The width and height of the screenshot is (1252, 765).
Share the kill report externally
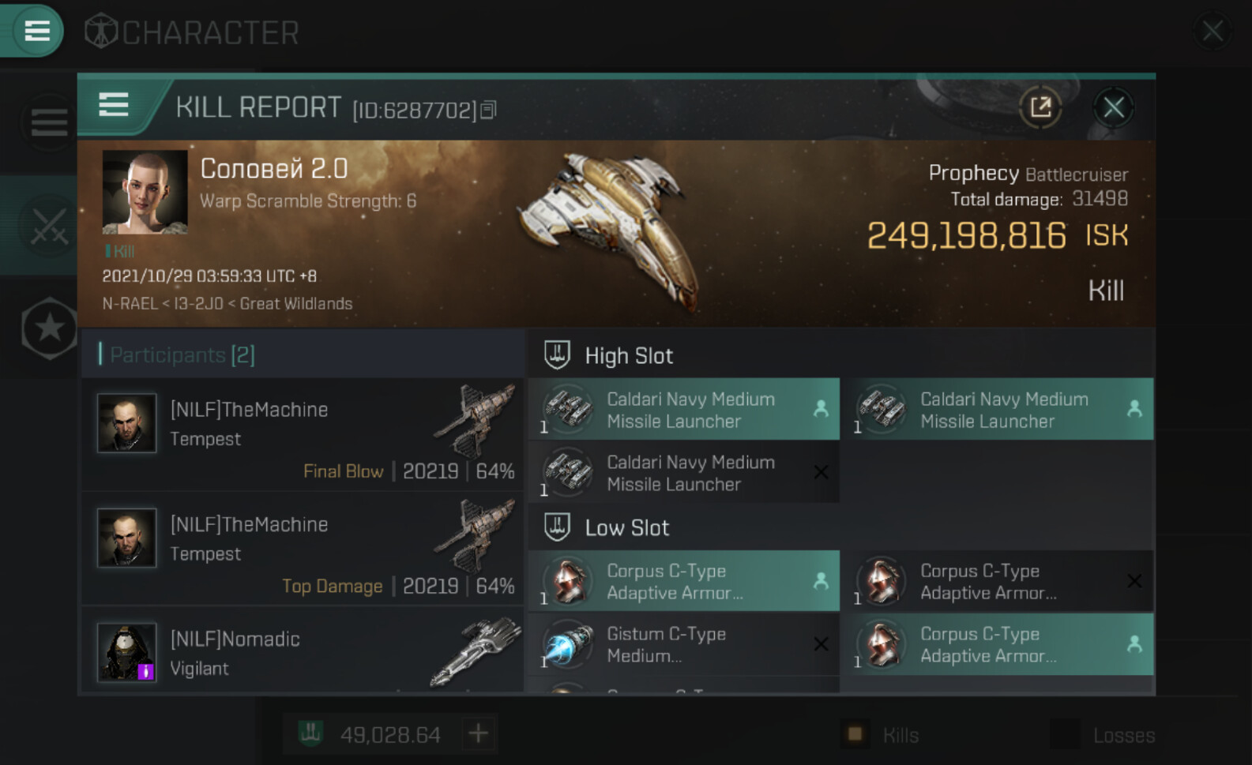coord(1040,107)
